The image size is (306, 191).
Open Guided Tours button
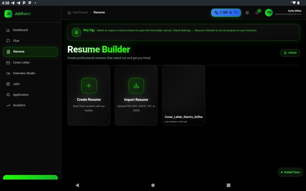(290, 172)
